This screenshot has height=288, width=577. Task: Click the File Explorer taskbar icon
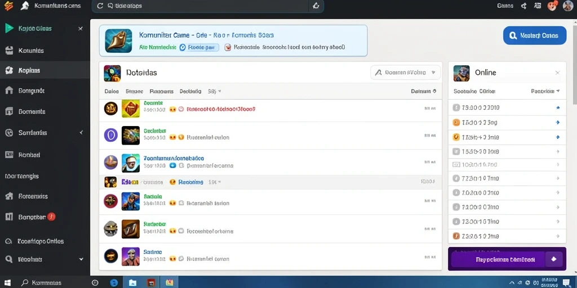(132, 282)
